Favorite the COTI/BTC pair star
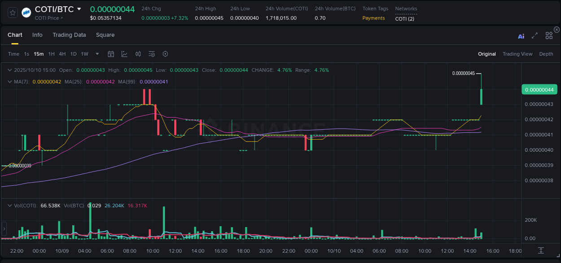561x263 pixels. (x=12, y=12)
